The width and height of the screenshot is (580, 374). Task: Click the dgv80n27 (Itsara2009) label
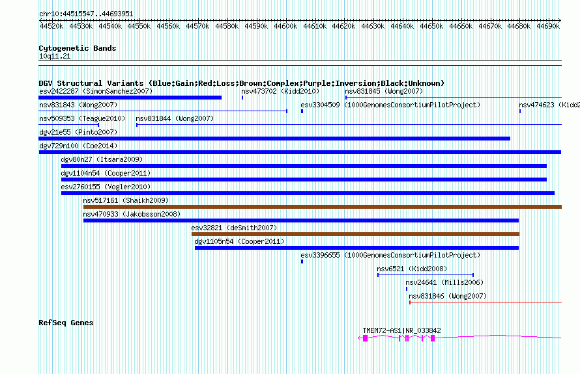(x=102, y=159)
